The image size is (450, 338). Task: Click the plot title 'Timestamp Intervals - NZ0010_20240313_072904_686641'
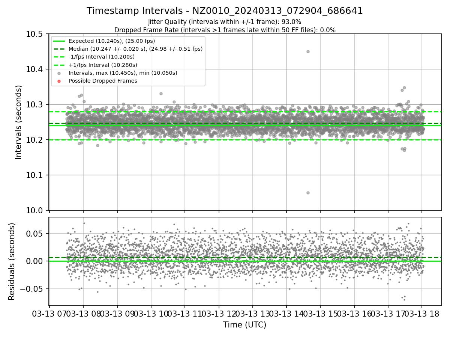[x=225, y=11]
